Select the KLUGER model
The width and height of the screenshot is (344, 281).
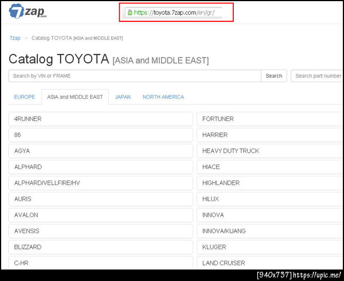coord(270,247)
